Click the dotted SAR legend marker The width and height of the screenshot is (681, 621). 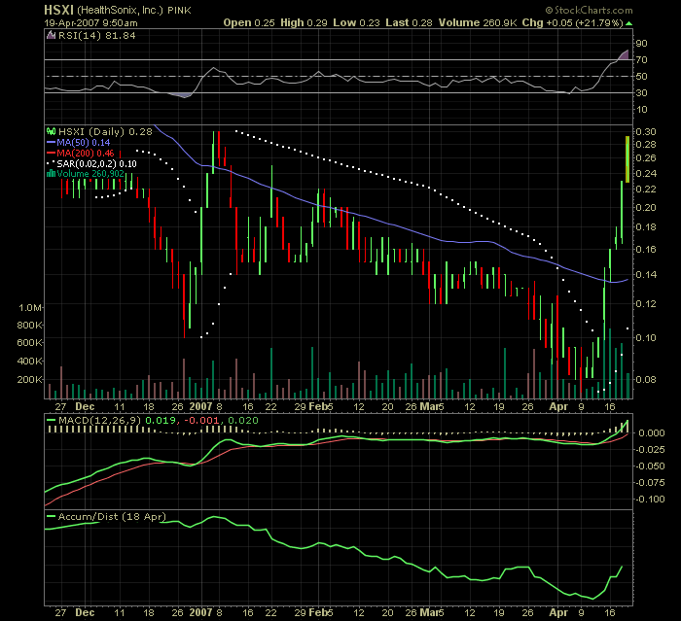coord(49,163)
